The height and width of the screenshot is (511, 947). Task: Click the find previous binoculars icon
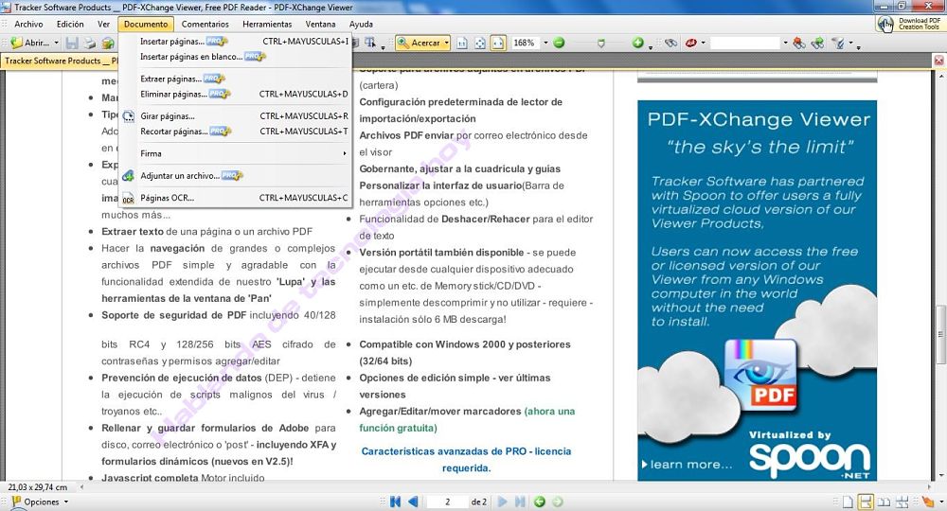799,43
